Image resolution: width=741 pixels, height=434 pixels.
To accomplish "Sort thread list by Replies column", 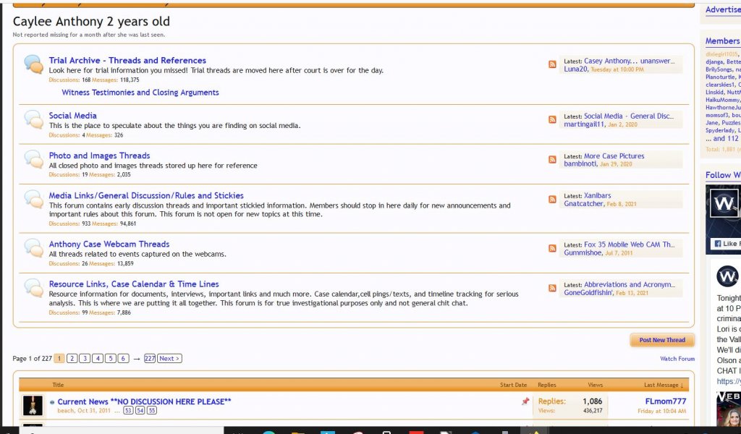I will pyautogui.click(x=547, y=385).
